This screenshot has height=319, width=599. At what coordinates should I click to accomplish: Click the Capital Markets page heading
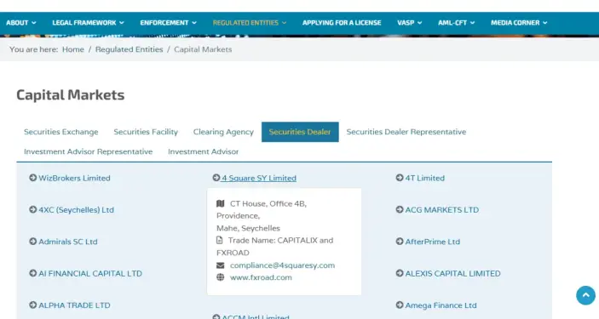coord(70,95)
